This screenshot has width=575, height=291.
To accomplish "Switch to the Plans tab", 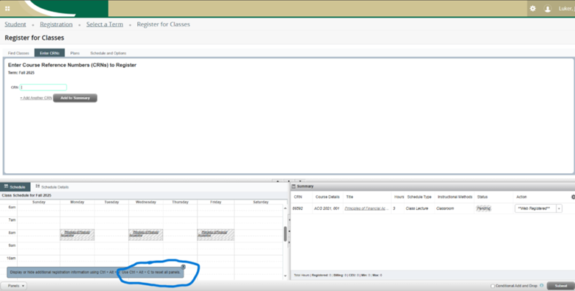I will (74, 53).
